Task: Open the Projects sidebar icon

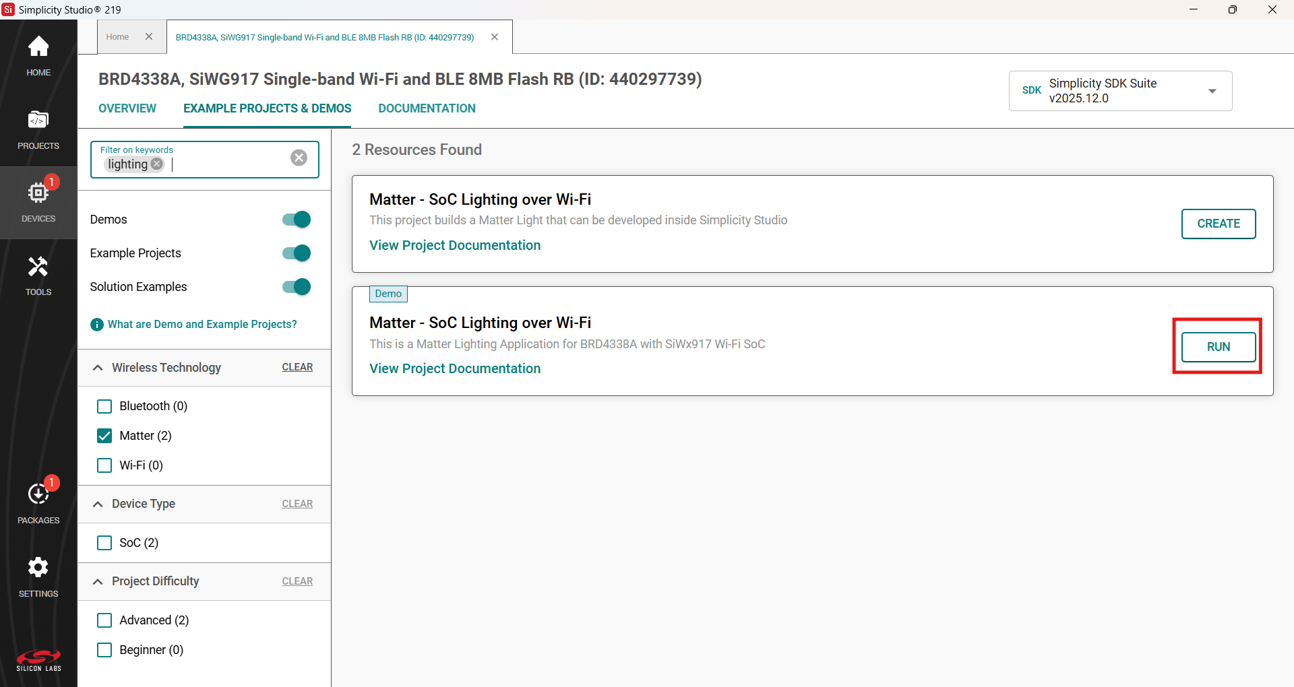Action: [38, 129]
